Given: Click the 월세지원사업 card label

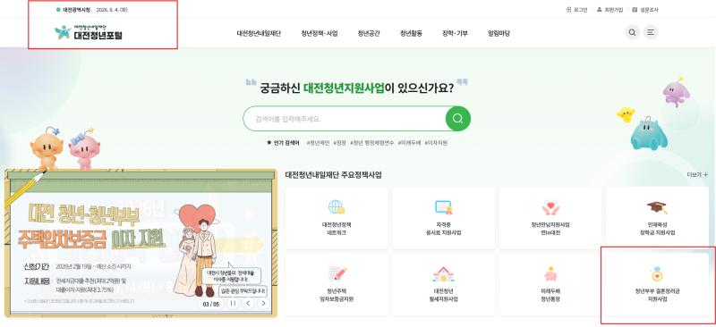Looking at the screenshot, I should pos(443,299).
